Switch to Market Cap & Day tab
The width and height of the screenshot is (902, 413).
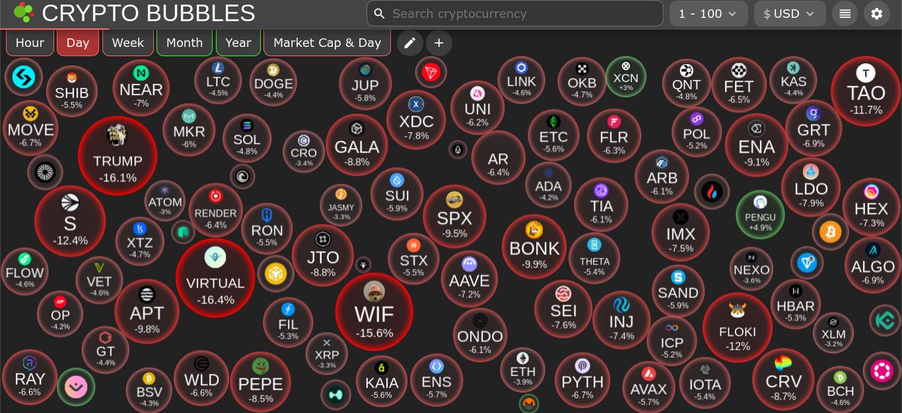tap(327, 43)
